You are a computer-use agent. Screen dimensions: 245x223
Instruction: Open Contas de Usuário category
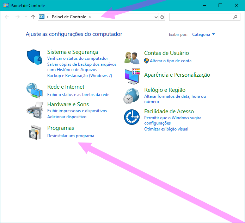point(166,53)
